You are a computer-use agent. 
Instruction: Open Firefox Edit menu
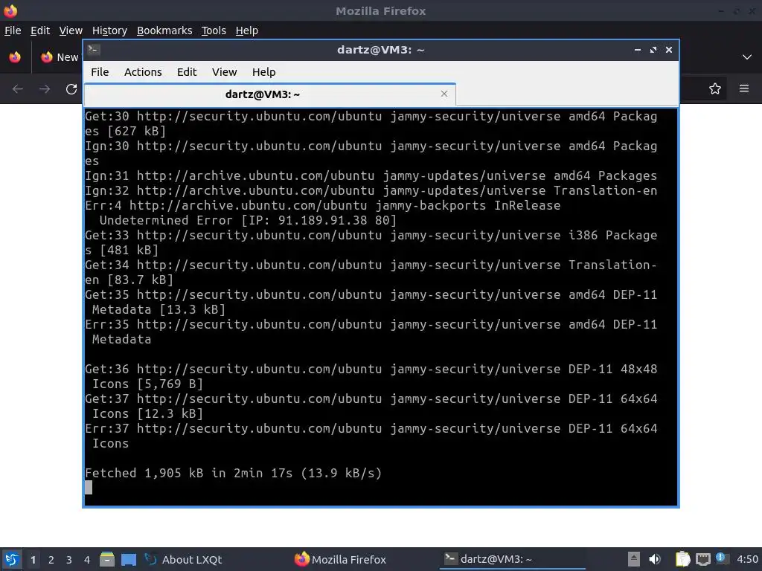click(x=40, y=30)
